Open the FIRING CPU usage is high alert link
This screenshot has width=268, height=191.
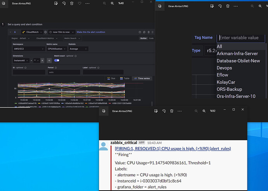[173, 149]
